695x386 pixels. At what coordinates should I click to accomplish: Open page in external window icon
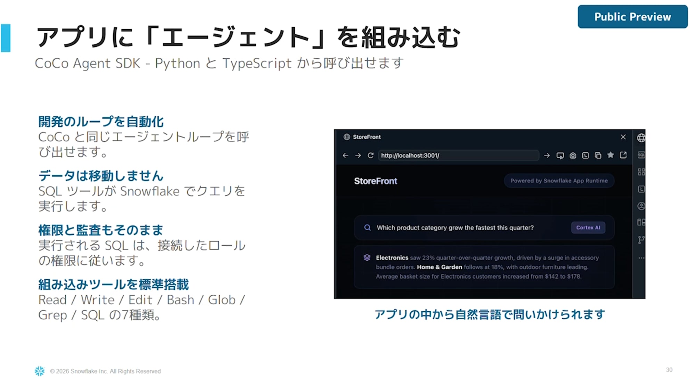(623, 155)
